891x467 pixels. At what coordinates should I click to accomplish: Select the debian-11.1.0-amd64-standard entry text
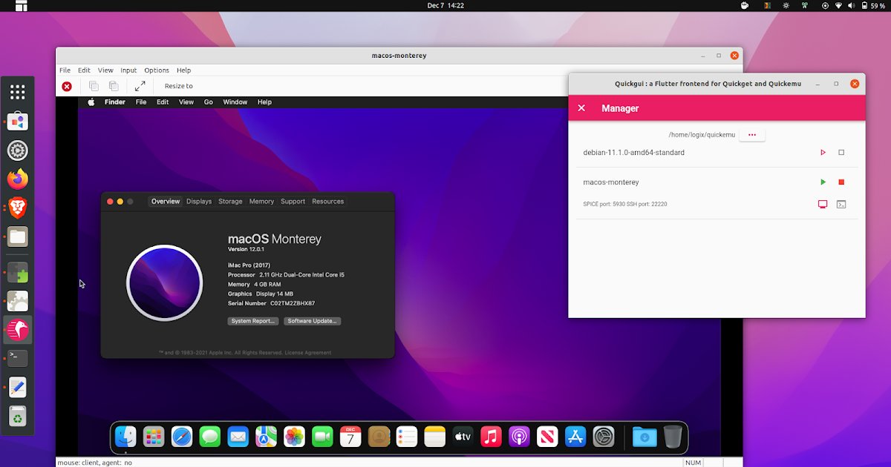coord(634,153)
